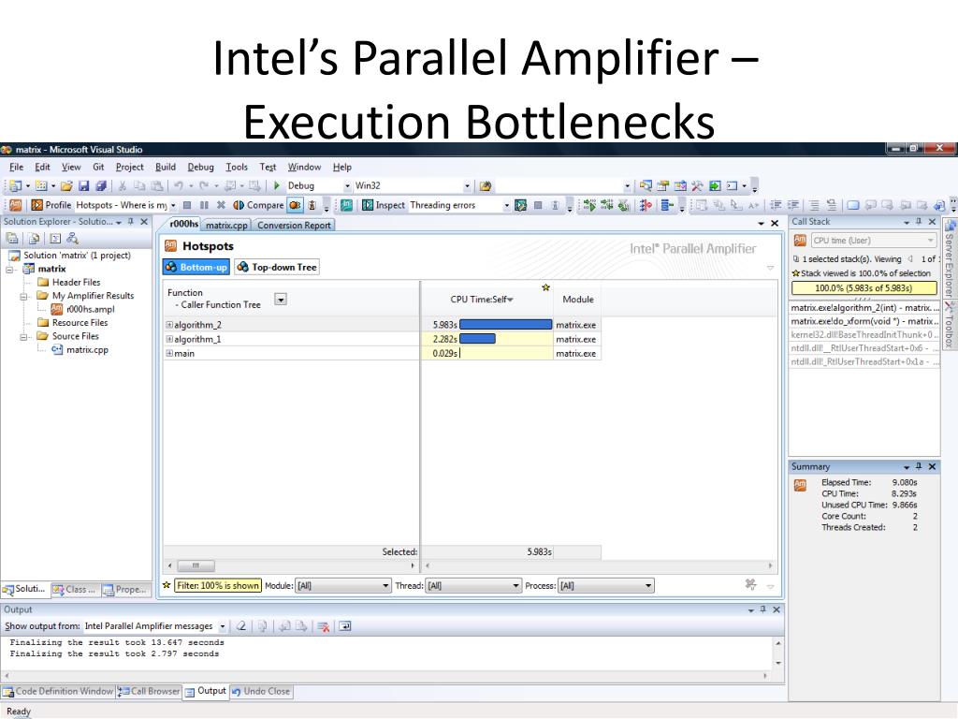Toggle the highlighted hotspots view button beside Compare
The image size is (958, 719).
click(x=295, y=205)
